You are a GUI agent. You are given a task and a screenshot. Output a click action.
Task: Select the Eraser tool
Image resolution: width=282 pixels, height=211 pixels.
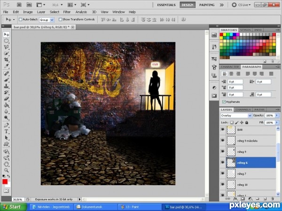pyautogui.click(x=6, y=98)
